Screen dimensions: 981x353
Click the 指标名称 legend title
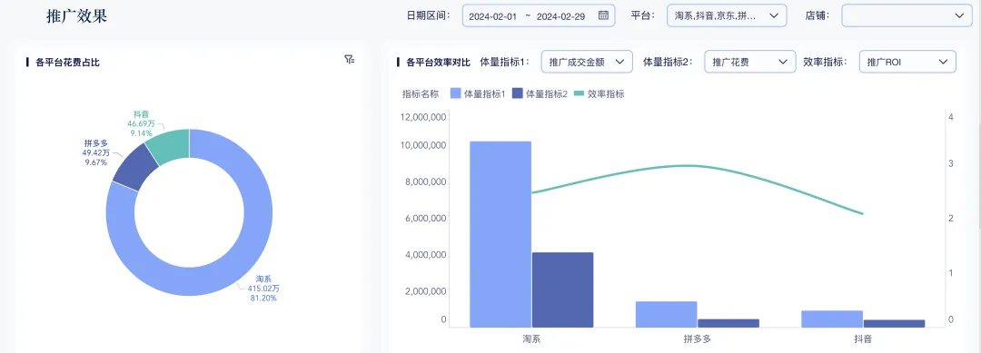pyautogui.click(x=421, y=93)
